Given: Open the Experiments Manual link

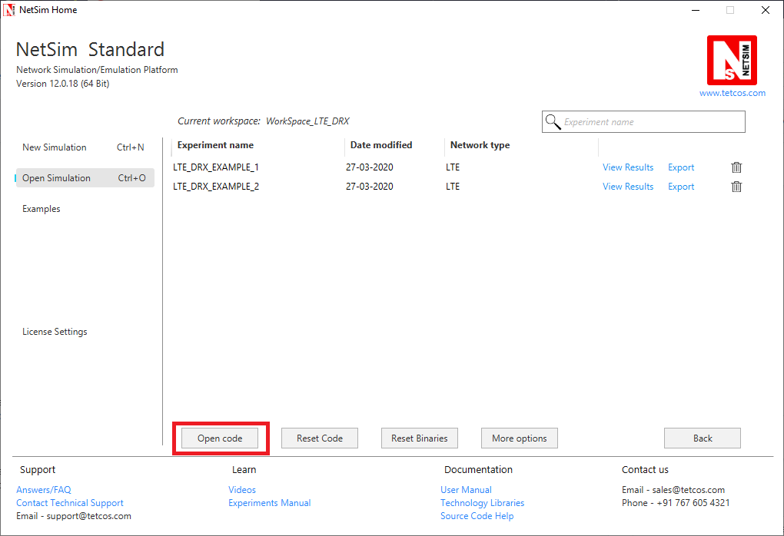Looking at the screenshot, I should coord(270,503).
